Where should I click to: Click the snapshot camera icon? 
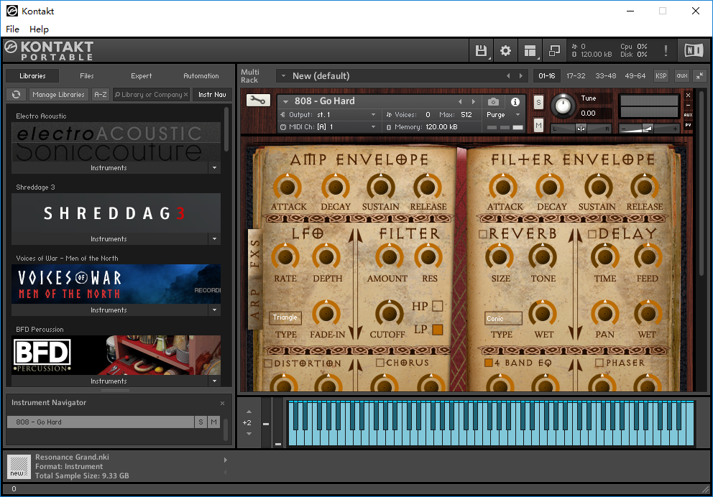pos(493,102)
